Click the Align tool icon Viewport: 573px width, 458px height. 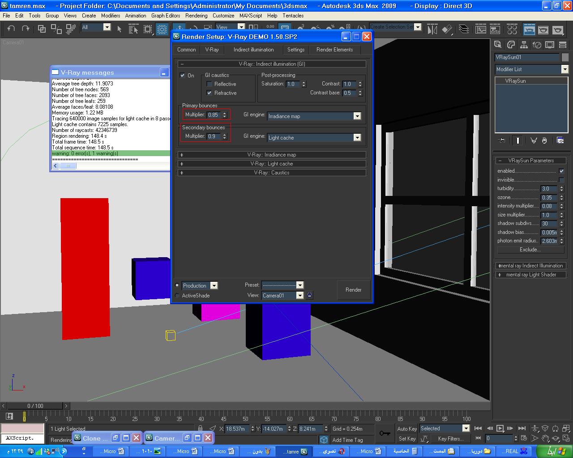tap(447, 30)
